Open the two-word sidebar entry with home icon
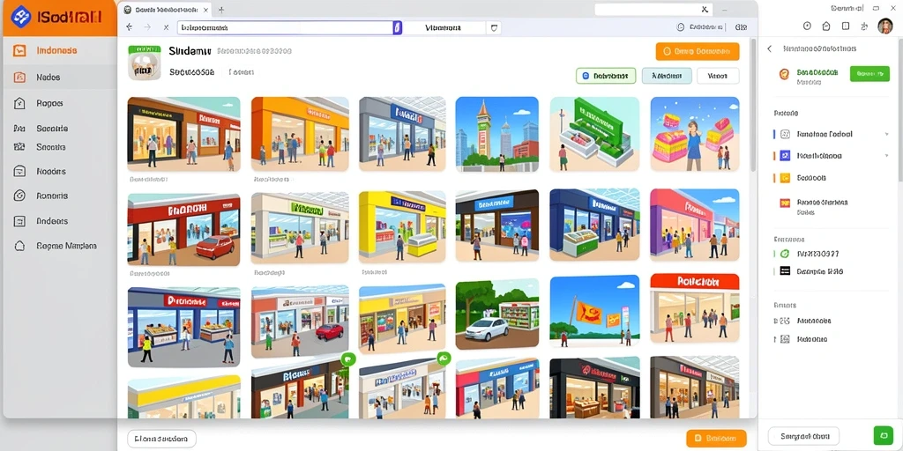The width and height of the screenshot is (903, 451). click(59, 246)
